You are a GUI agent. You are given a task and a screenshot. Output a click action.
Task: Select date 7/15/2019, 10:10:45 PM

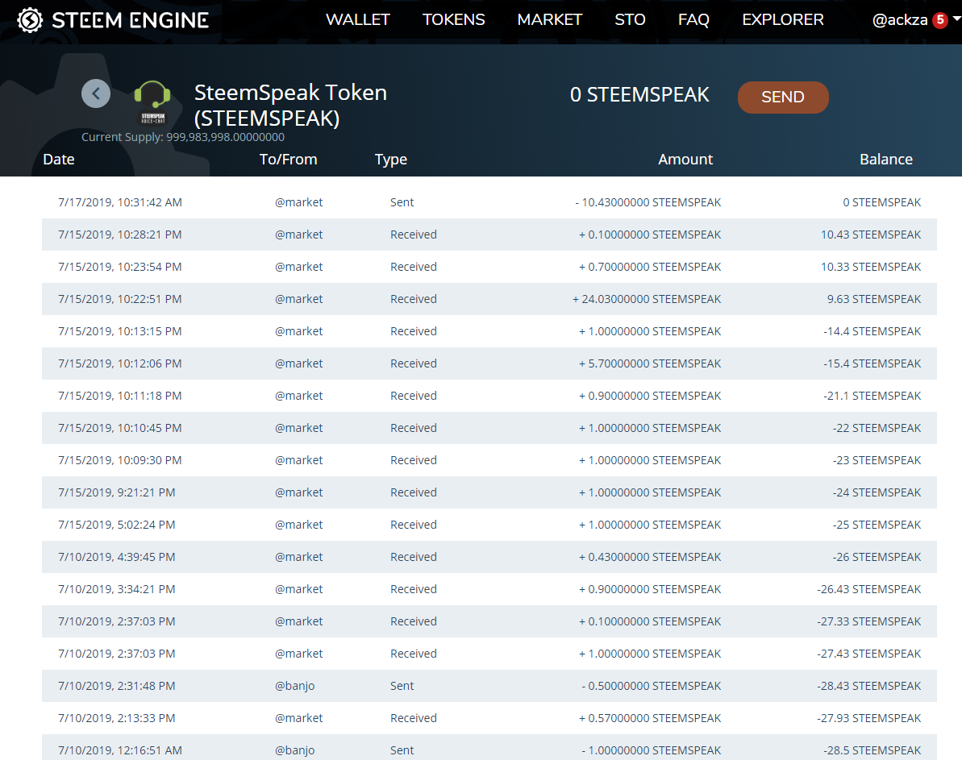[120, 427]
